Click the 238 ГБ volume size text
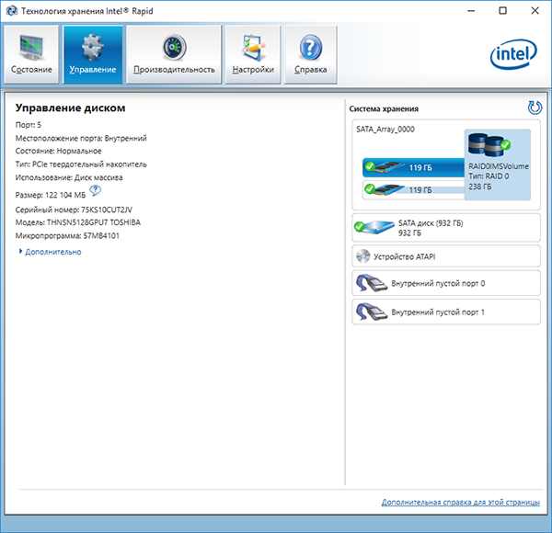This screenshot has width=552, height=533. (x=479, y=187)
